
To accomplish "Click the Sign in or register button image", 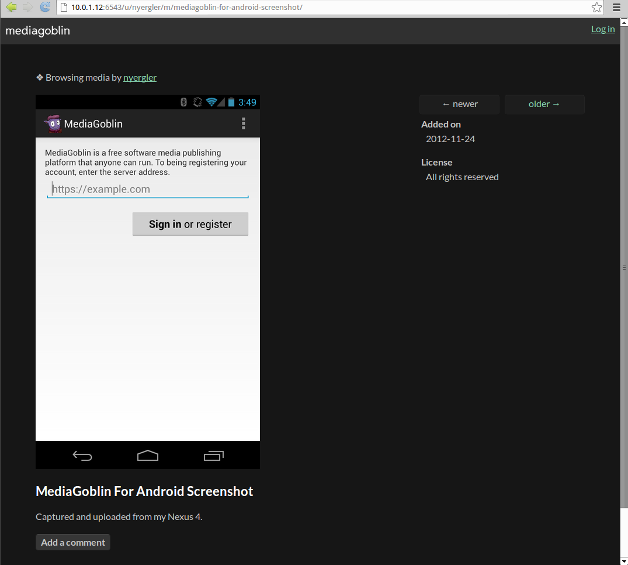I will 190,224.
